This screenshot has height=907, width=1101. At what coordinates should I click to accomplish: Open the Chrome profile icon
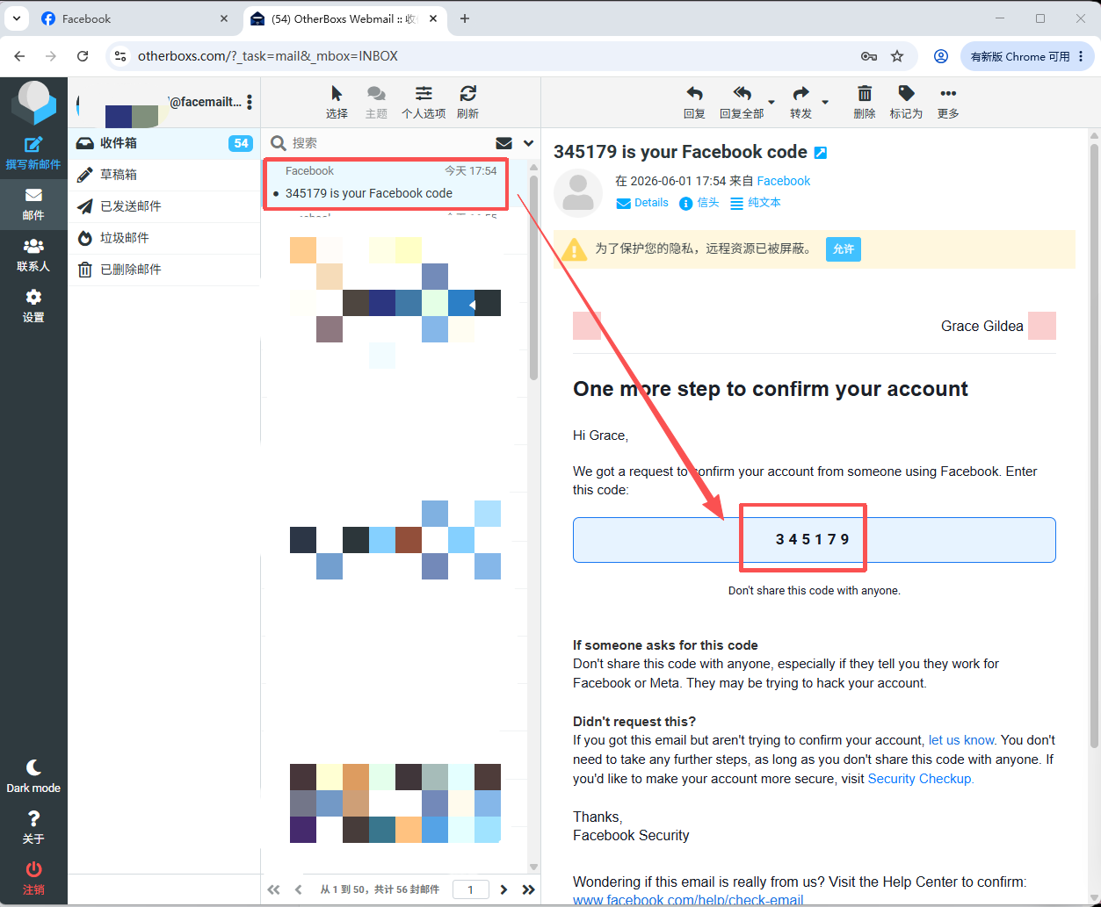[x=941, y=56]
